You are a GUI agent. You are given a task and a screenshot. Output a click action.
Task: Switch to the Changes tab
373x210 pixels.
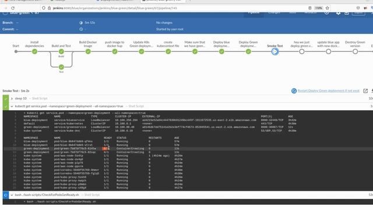[x=274, y=13]
